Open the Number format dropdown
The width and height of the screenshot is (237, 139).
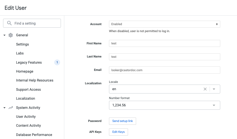[x=164, y=105]
